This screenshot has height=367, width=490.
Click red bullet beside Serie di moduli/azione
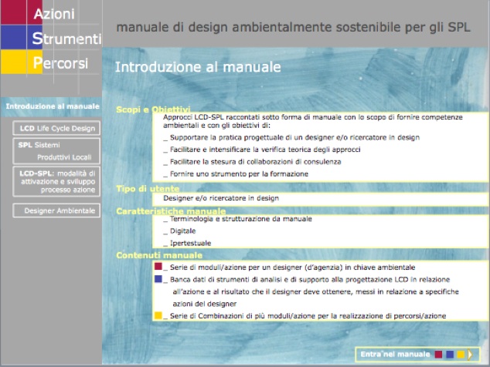[x=158, y=266]
